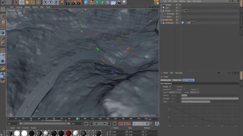Open the spline Pen tool
Image resolution: width=243 pixels, height=136 pixels.
point(92,2)
